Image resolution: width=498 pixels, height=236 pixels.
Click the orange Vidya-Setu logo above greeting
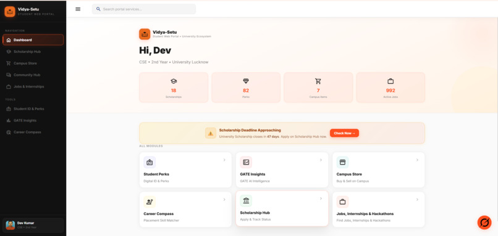tap(145, 35)
